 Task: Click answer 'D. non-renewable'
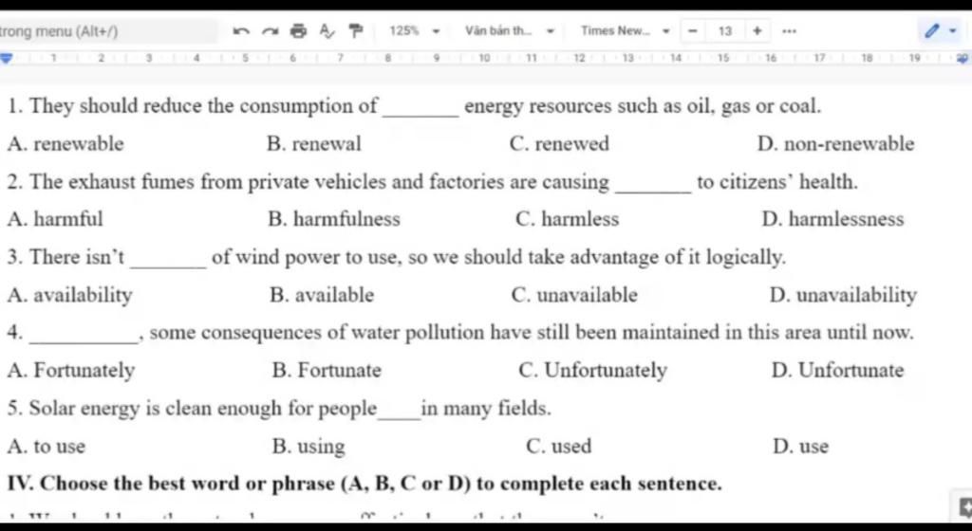click(x=835, y=144)
